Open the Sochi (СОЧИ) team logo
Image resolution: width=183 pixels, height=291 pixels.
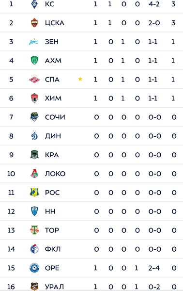pos(34,117)
